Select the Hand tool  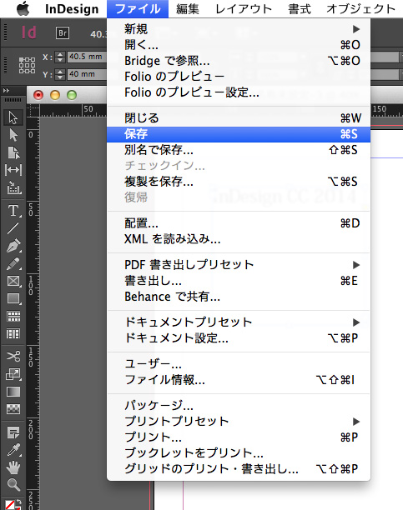(13, 467)
